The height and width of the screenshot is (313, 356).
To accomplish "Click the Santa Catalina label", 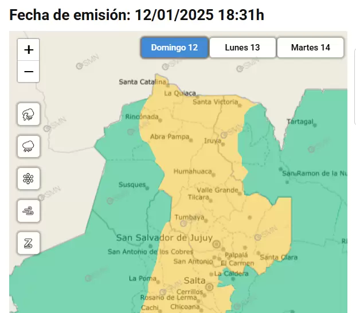I will click(x=143, y=82).
